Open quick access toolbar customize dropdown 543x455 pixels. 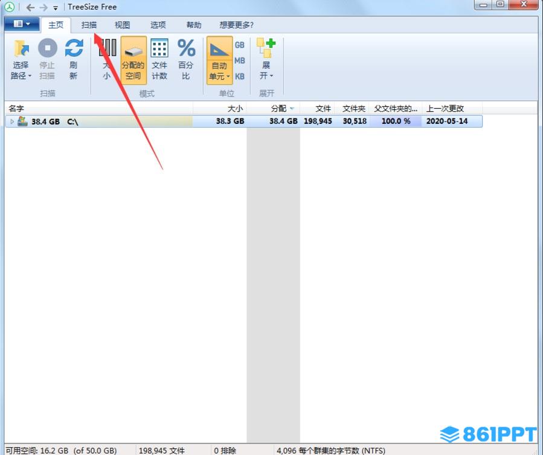click(56, 8)
